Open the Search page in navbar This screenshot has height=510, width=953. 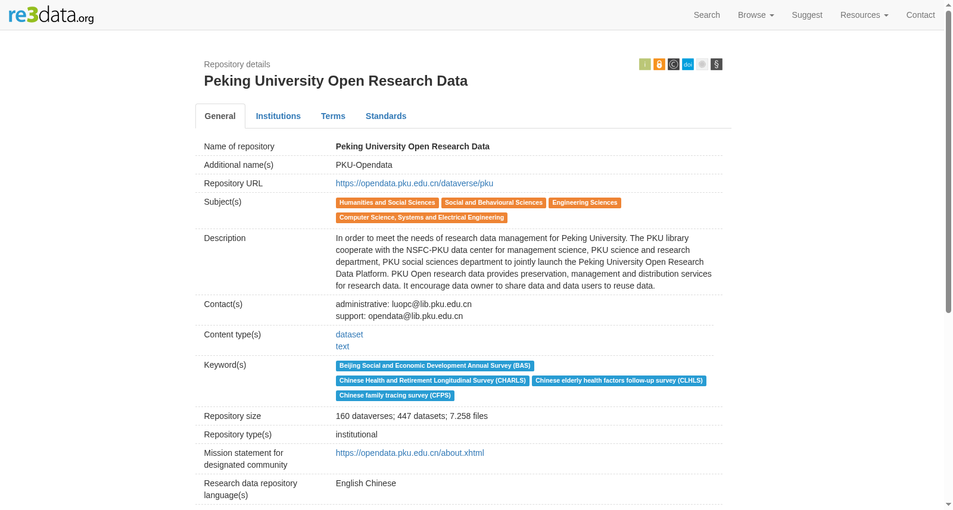point(706,15)
